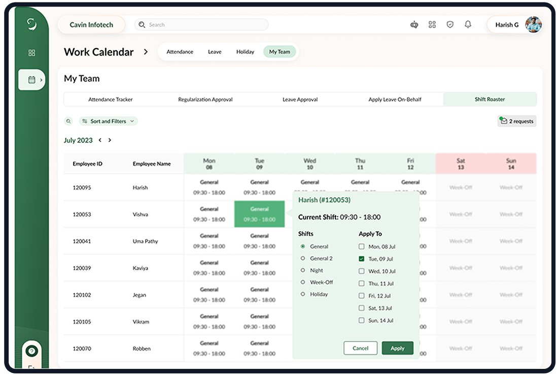Click the help question mark icon
This screenshot has width=557, height=376.
point(31,351)
